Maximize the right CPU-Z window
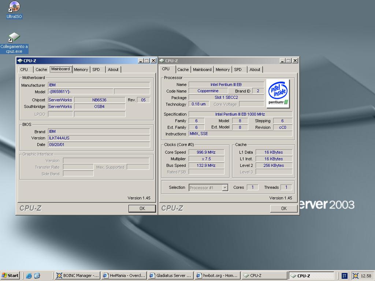 289,61
